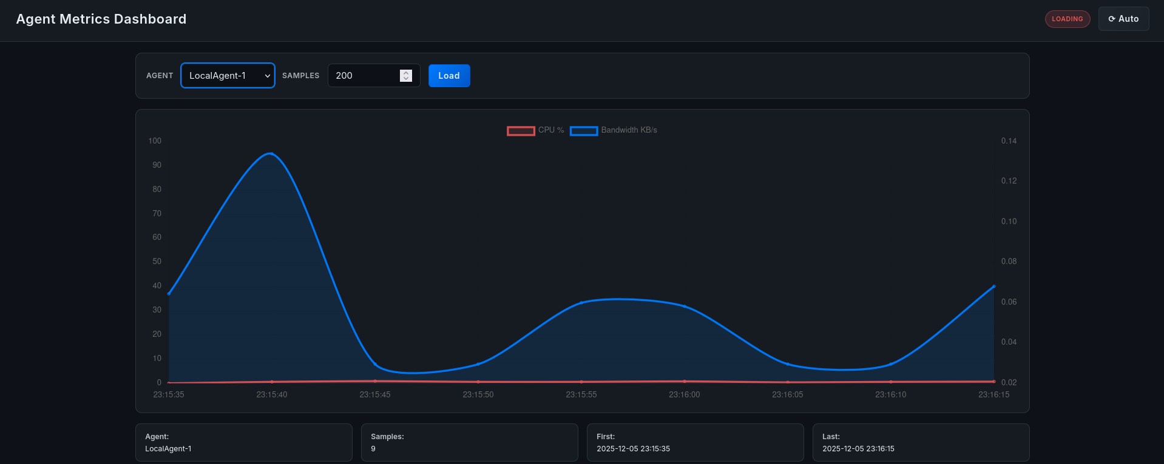Click the bandwidth data point at 23:15:55

(x=581, y=303)
